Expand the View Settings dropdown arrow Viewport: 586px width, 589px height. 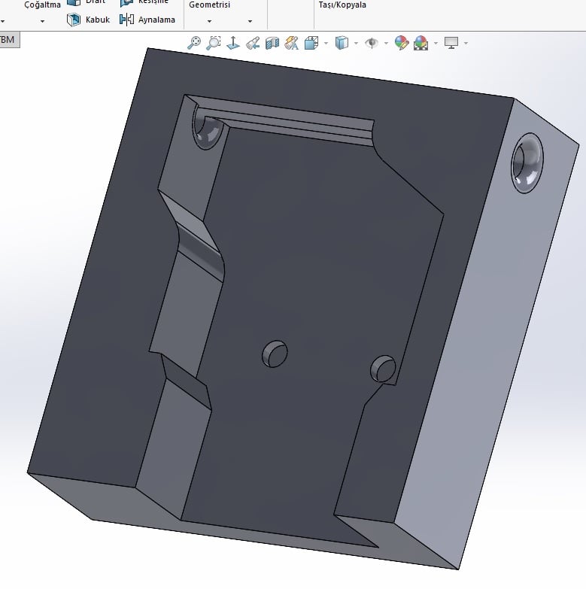pos(466,43)
